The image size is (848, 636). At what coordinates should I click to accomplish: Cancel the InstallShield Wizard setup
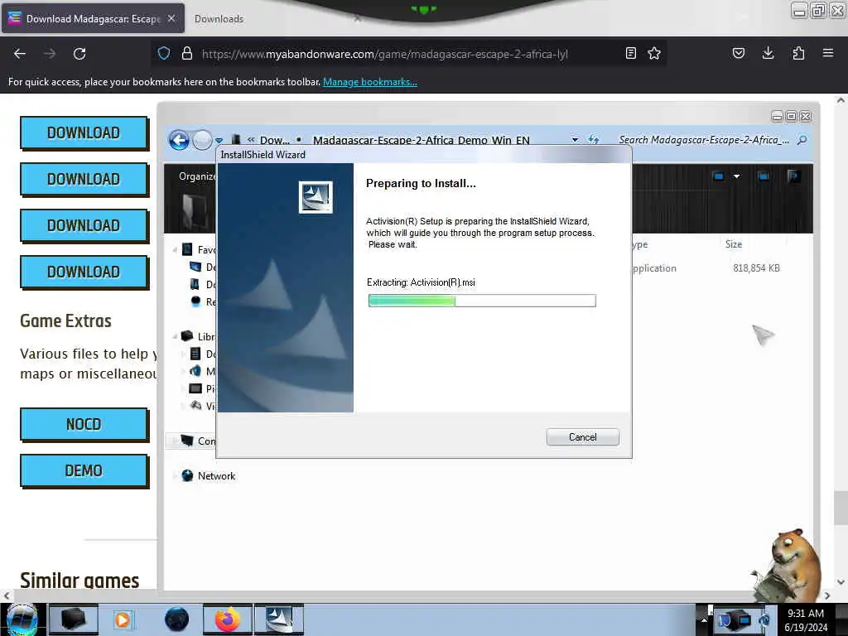pyautogui.click(x=582, y=437)
